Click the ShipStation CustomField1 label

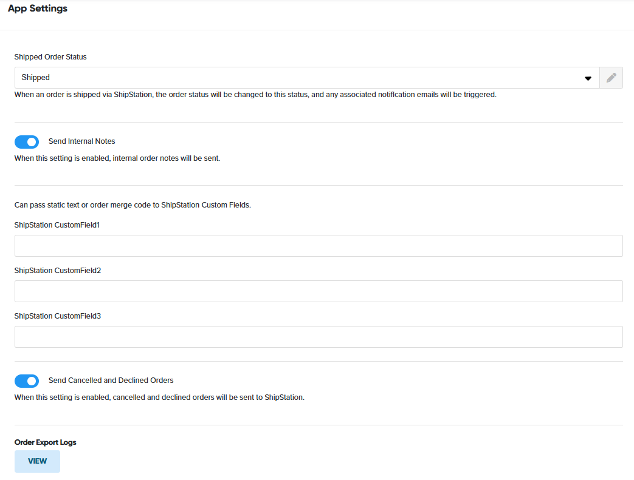tap(57, 225)
